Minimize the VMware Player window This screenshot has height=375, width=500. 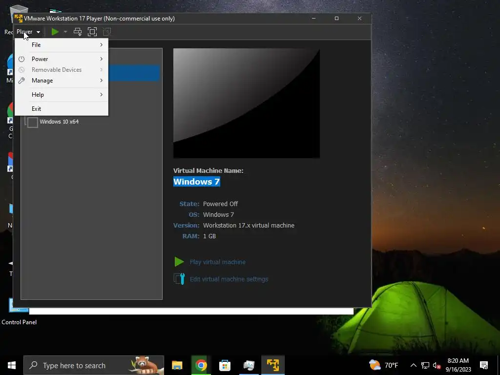pos(313,19)
